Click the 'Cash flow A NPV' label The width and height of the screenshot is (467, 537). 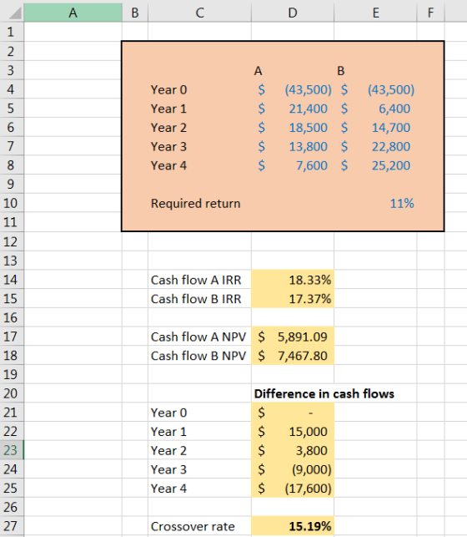coord(198,337)
